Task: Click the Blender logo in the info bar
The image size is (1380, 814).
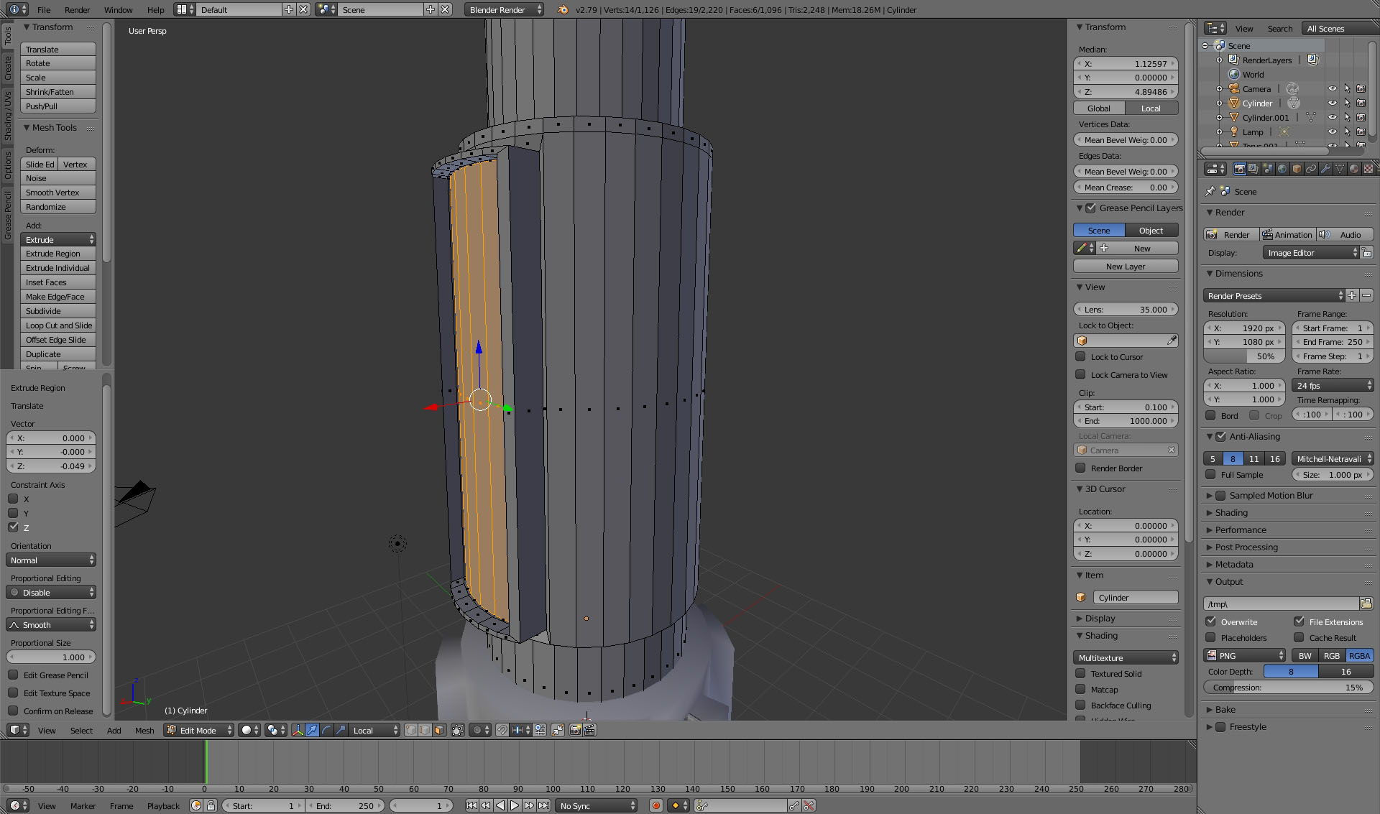Action: pyautogui.click(x=563, y=9)
